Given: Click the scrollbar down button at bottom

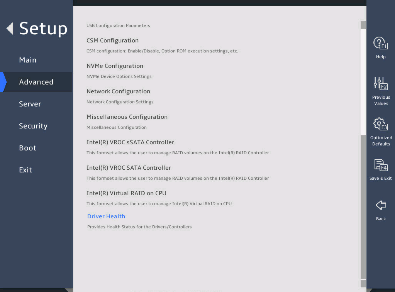Looking at the screenshot, I should pyautogui.click(x=363, y=284).
